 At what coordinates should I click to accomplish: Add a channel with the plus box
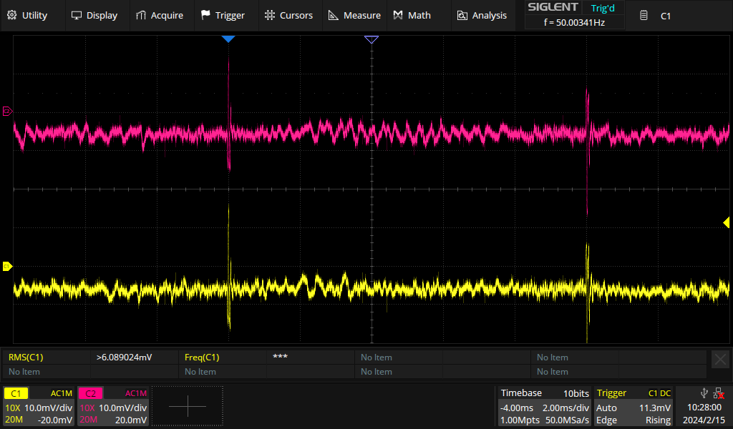tap(188, 407)
